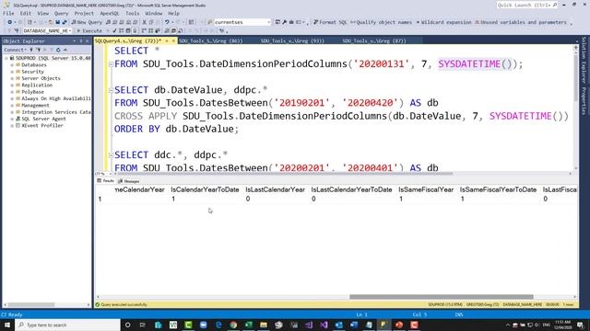
Task: Click Format SQL in ApexSQL toolbar
Action: coord(330,22)
